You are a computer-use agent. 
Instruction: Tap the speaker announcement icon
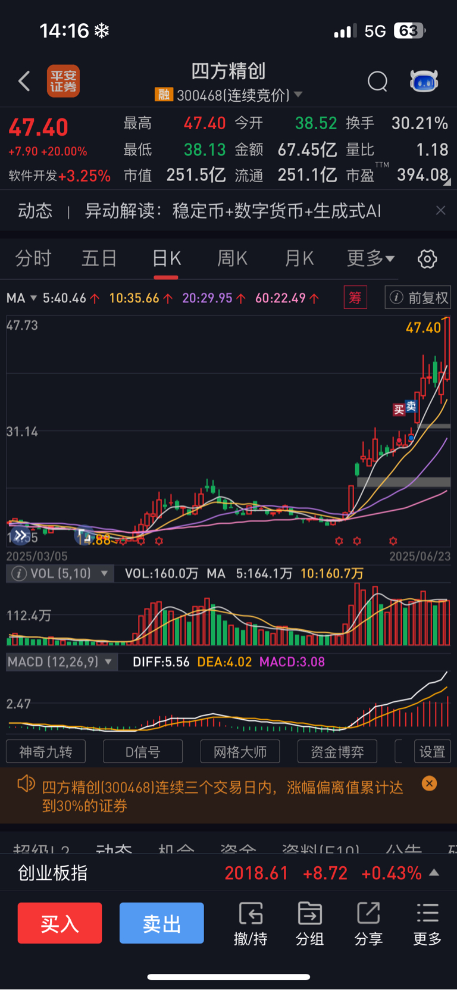(26, 783)
